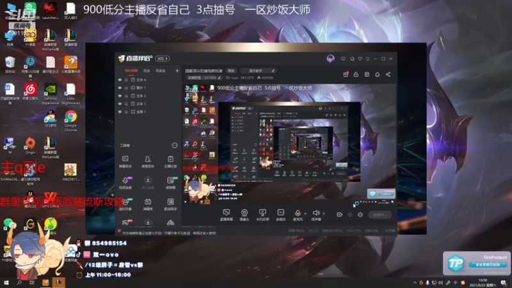This screenshot has height=288, width=512.
Task: Open Little Nightmares desktop shortcut
Action: tap(70, 94)
